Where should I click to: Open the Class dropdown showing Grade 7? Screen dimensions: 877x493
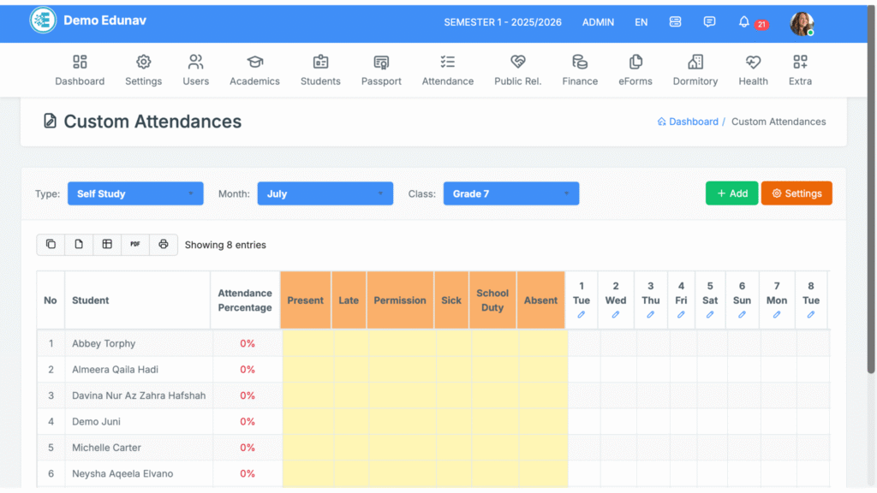pyautogui.click(x=510, y=193)
